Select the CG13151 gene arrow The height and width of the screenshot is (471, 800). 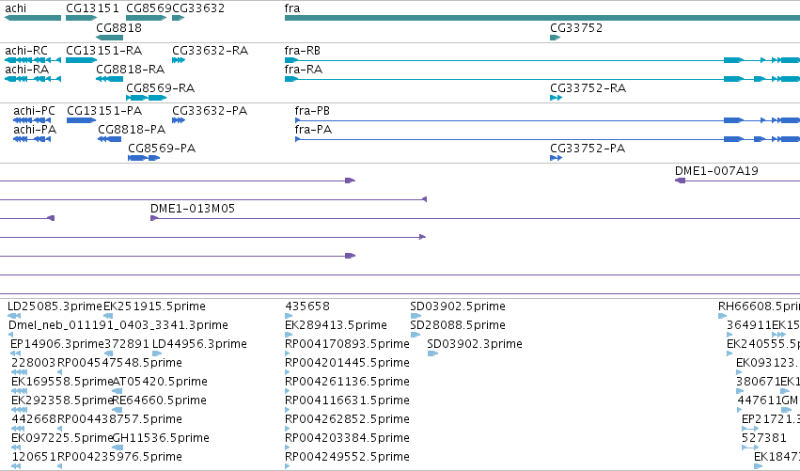coord(81,18)
